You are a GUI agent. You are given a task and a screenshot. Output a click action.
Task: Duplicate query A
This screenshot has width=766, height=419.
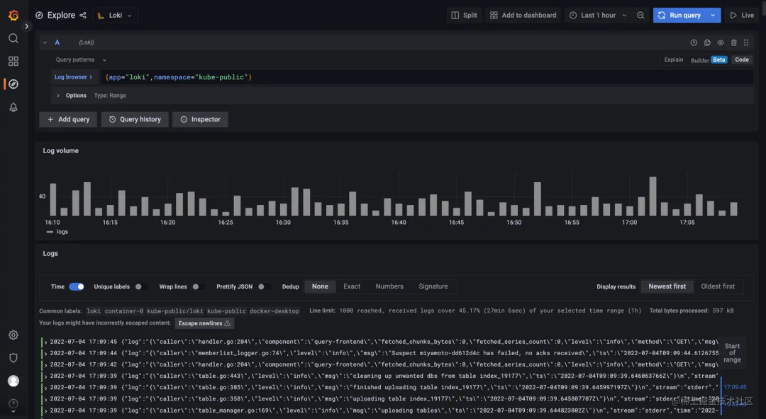point(707,43)
